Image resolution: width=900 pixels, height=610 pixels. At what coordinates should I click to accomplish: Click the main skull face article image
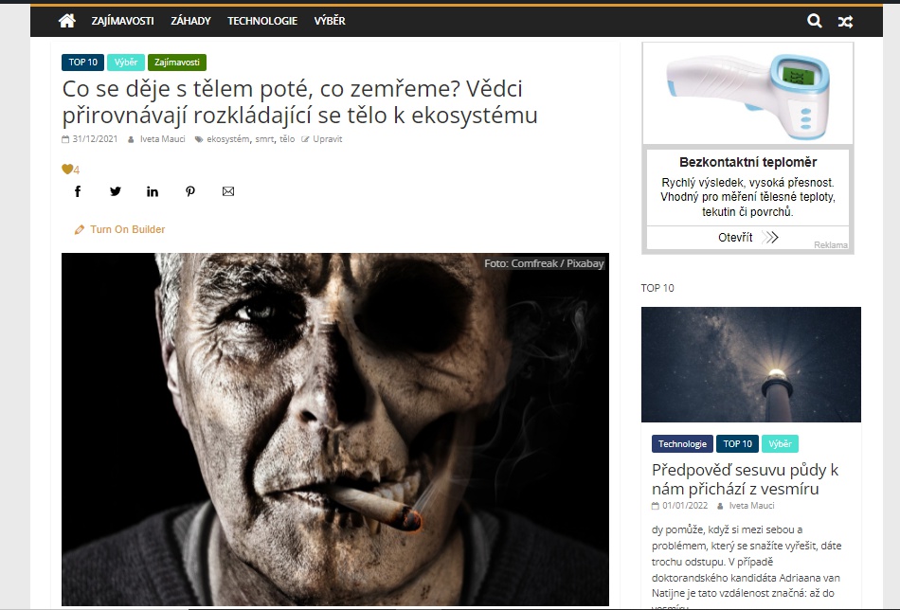point(335,429)
